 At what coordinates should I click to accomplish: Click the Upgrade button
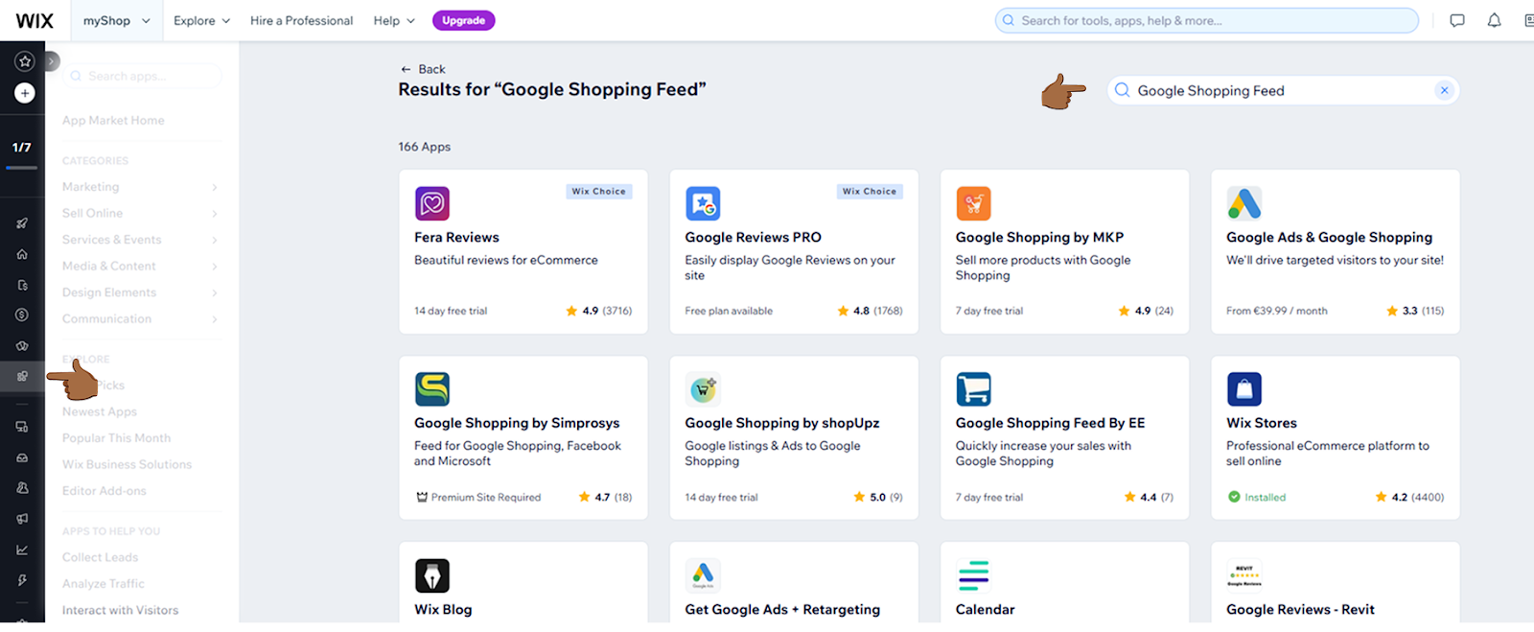(463, 20)
